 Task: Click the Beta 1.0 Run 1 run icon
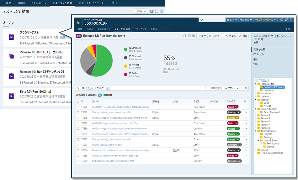tap(11, 96)
